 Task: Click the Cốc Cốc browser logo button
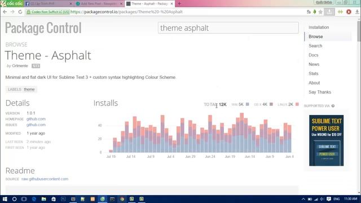pos(11,3)
